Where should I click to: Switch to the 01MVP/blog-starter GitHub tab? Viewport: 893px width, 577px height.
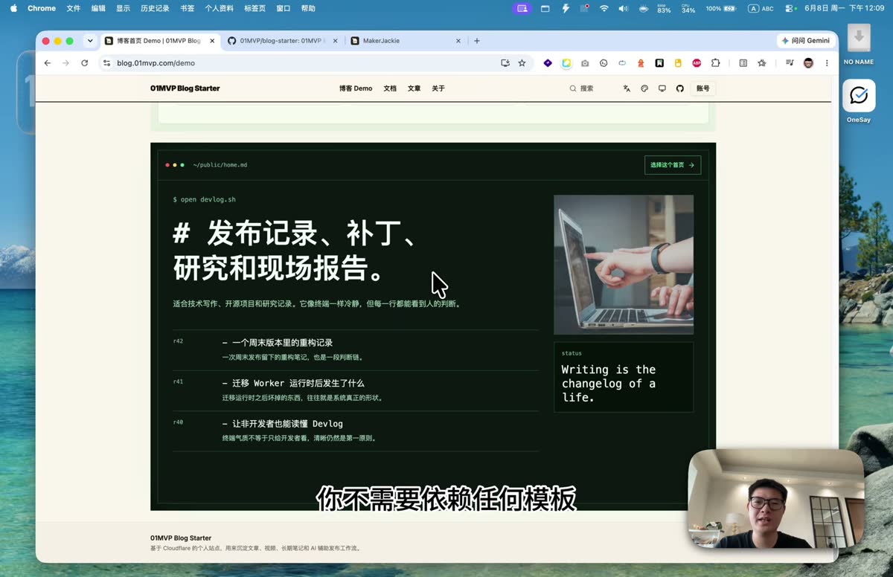[282, 41]
